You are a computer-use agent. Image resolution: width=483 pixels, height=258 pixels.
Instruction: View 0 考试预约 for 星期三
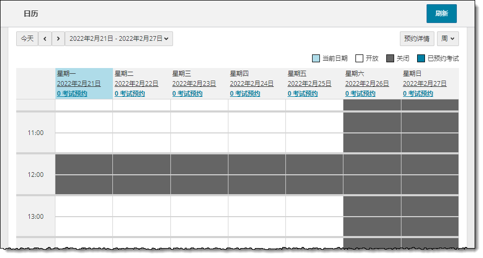pyautogui.click(x=187, y=93)
